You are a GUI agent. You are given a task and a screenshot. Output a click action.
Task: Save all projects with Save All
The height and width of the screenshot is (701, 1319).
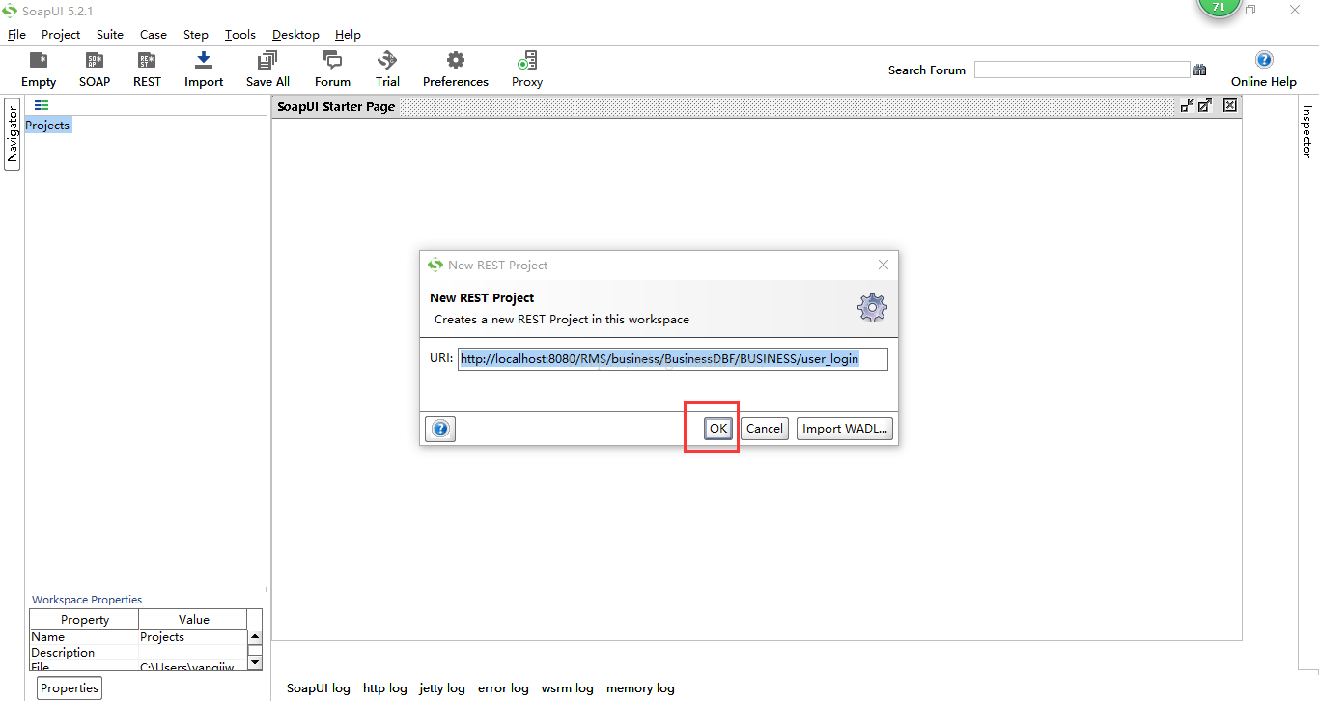[x=267, y=70]
